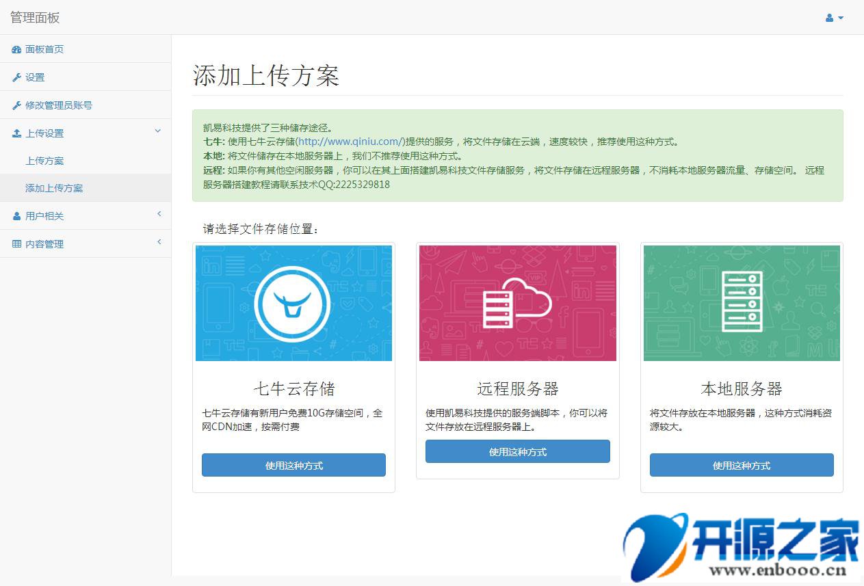864x586 pixels.
Task: Click 内容管理 menu label
Action: pos(44,244)
